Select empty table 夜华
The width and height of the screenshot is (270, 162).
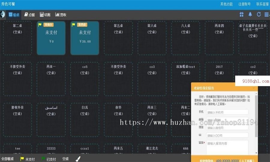click(x=118, y=120)
